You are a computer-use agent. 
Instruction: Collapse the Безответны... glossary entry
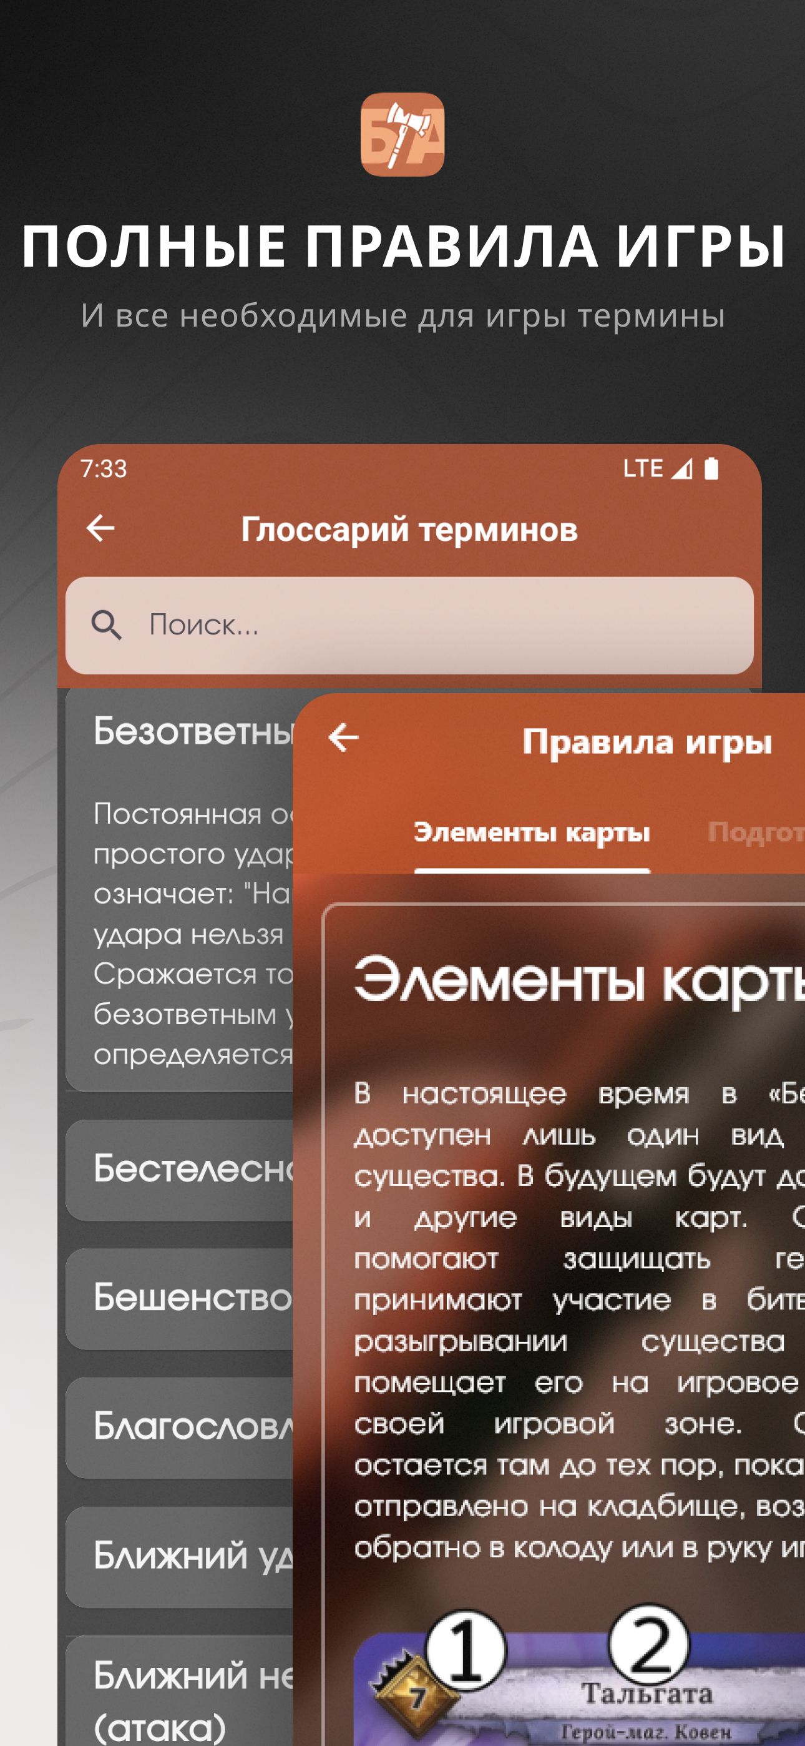[x=193, y=732]
